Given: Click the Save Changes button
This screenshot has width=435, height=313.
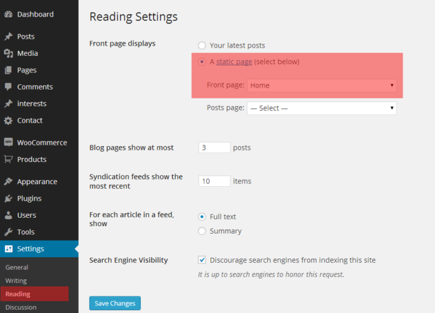Looking at the screenshot, I should (115, 303).
